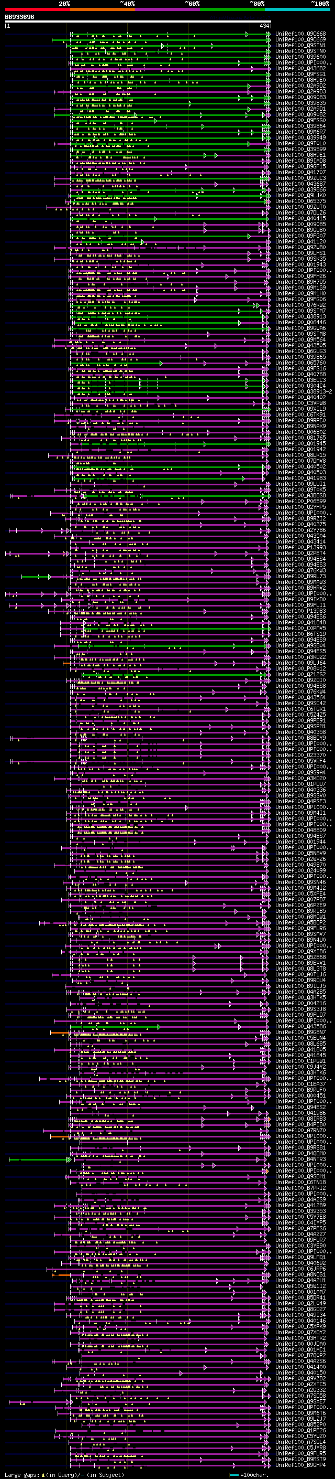This screenshot has width=335, height=1479.
Task: Open hit UniRef100_Q9FSG1
Action: point(300,74)
